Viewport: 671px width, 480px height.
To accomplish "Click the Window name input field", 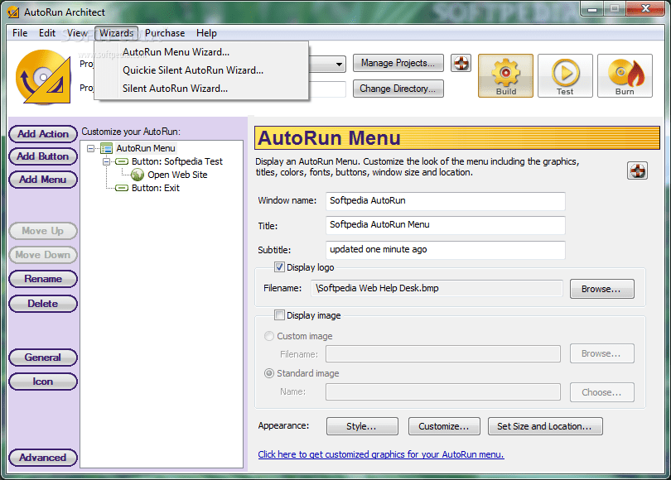I will pyautogui.click(x=445, y=201).
